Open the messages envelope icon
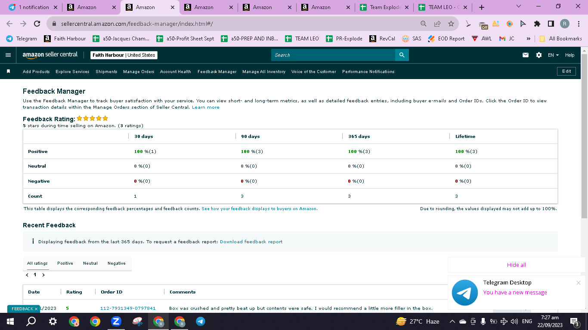 point(526,55)
